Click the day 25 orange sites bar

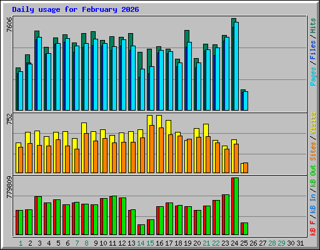(x=246, y=168)
